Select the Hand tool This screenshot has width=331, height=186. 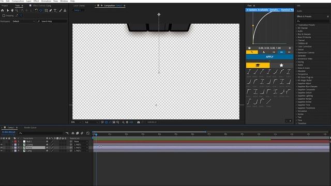point(12,10)
